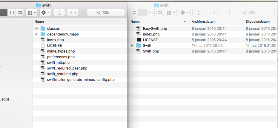The height and width of the screenshot is (128, 278).
Task: Sort right window by Namn column header
Action: click(x=159, y=21)
